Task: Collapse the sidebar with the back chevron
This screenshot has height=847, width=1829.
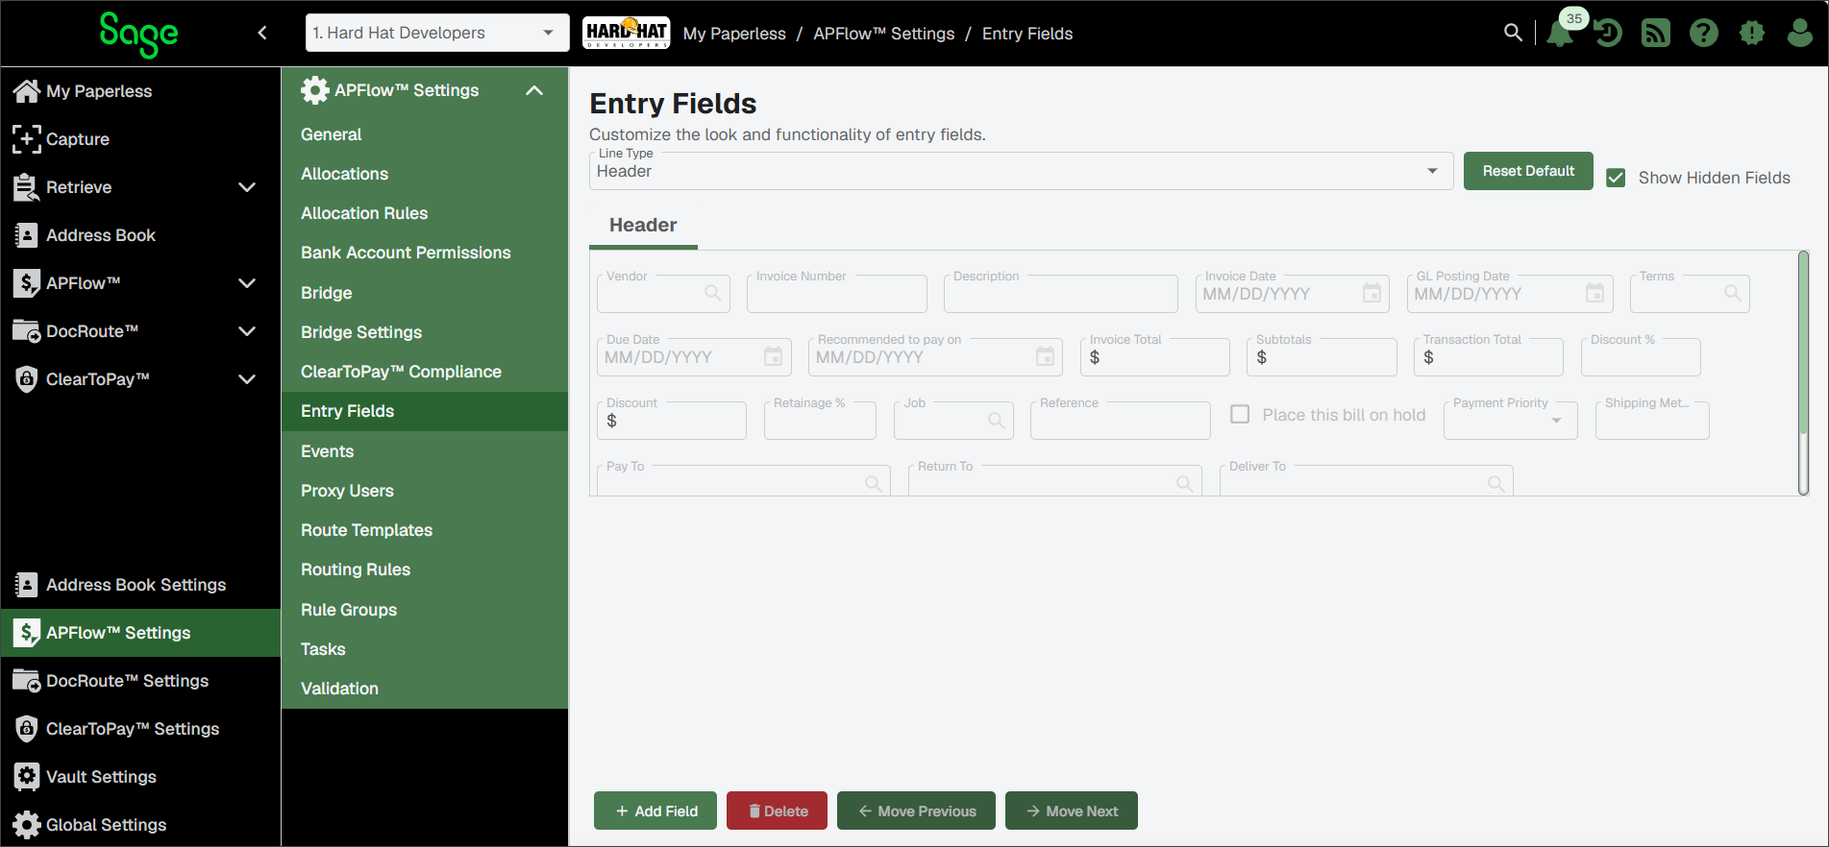Action: coord(262,33)
